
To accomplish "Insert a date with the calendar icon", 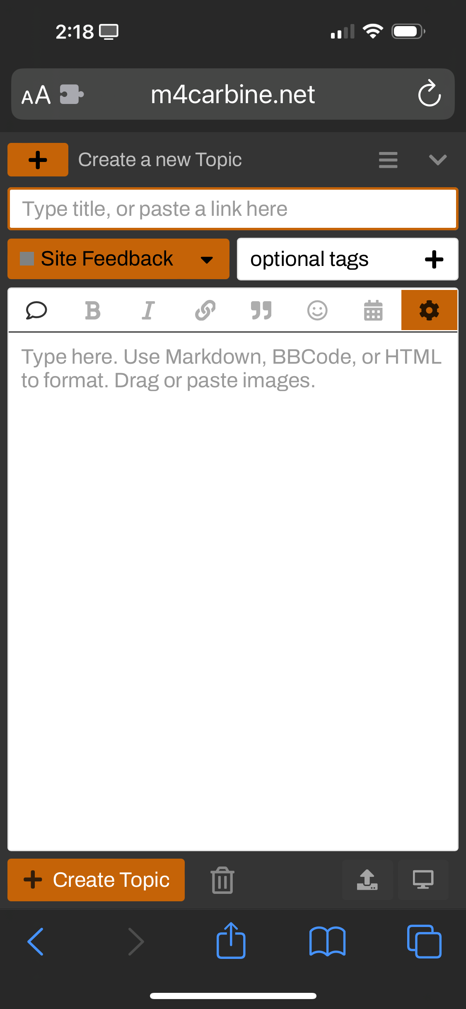I will 373,311.
